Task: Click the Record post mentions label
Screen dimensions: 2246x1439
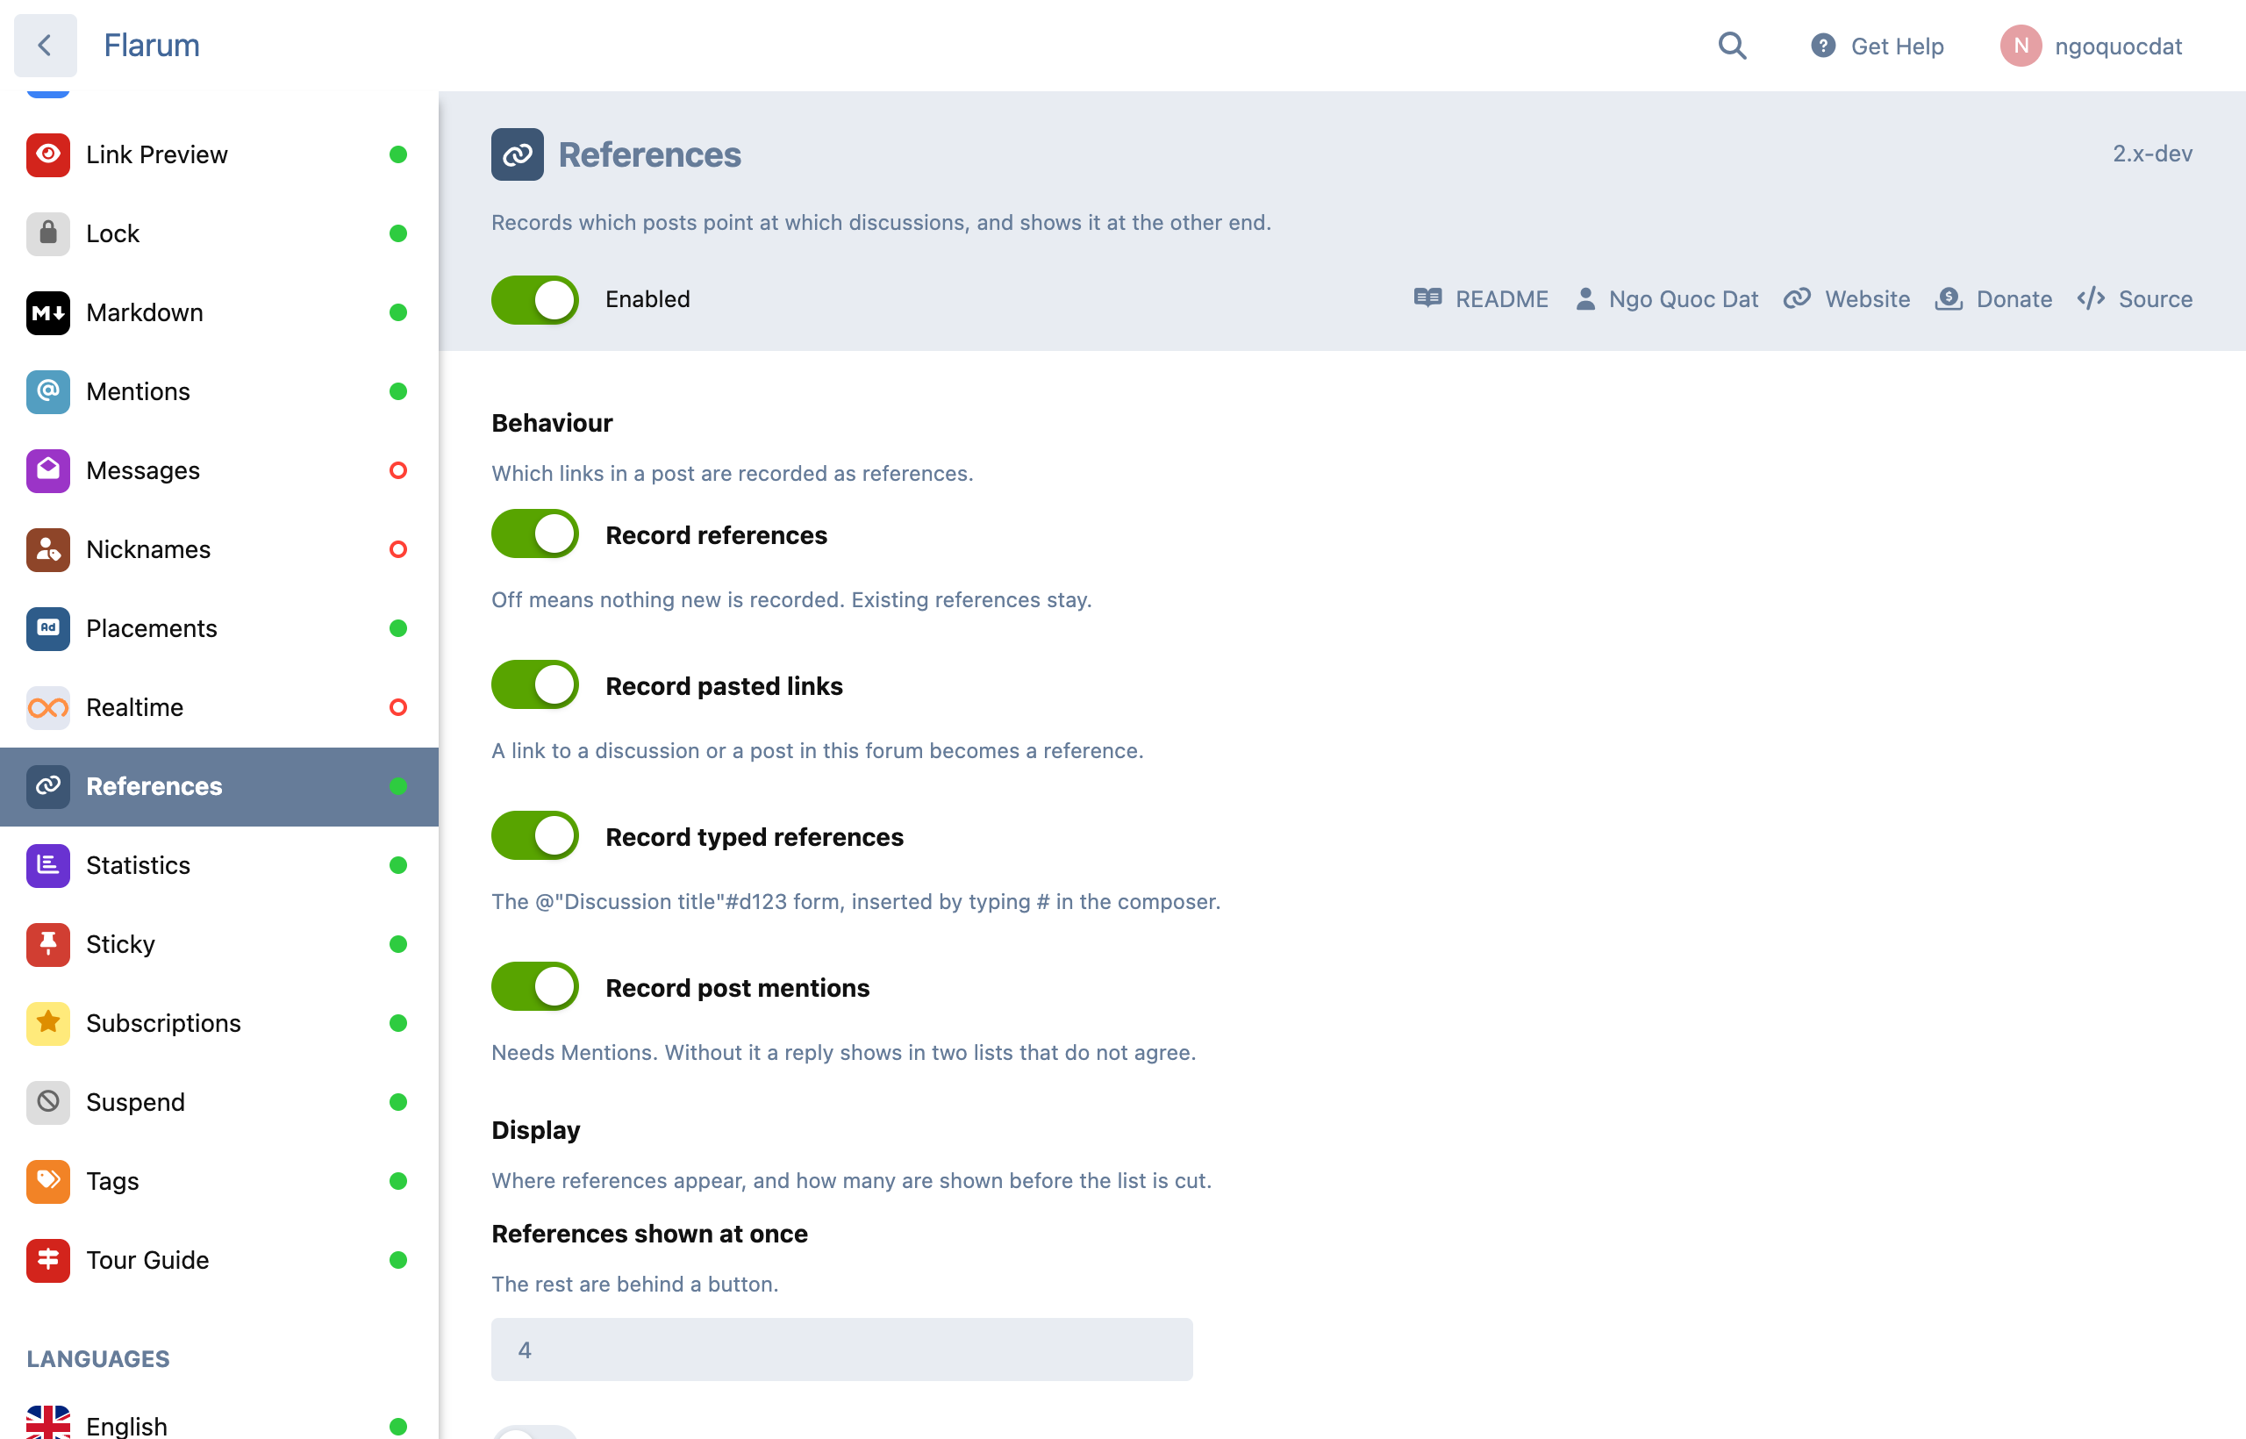Action: [737, 988]
